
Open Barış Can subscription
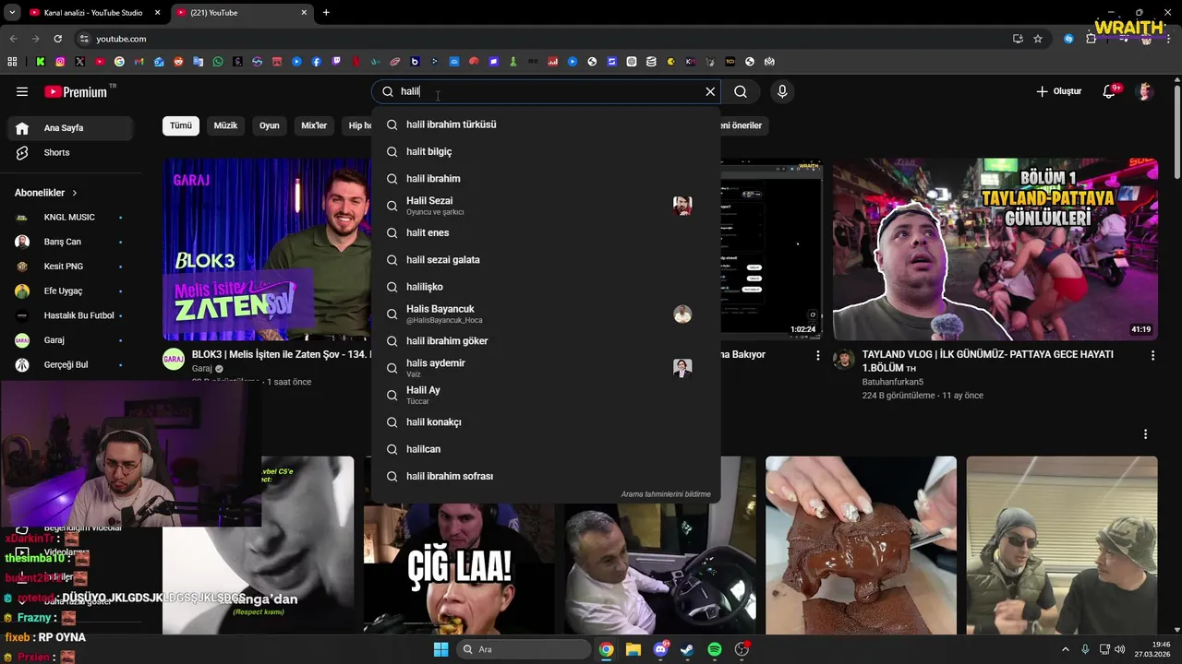coord(70,242)
